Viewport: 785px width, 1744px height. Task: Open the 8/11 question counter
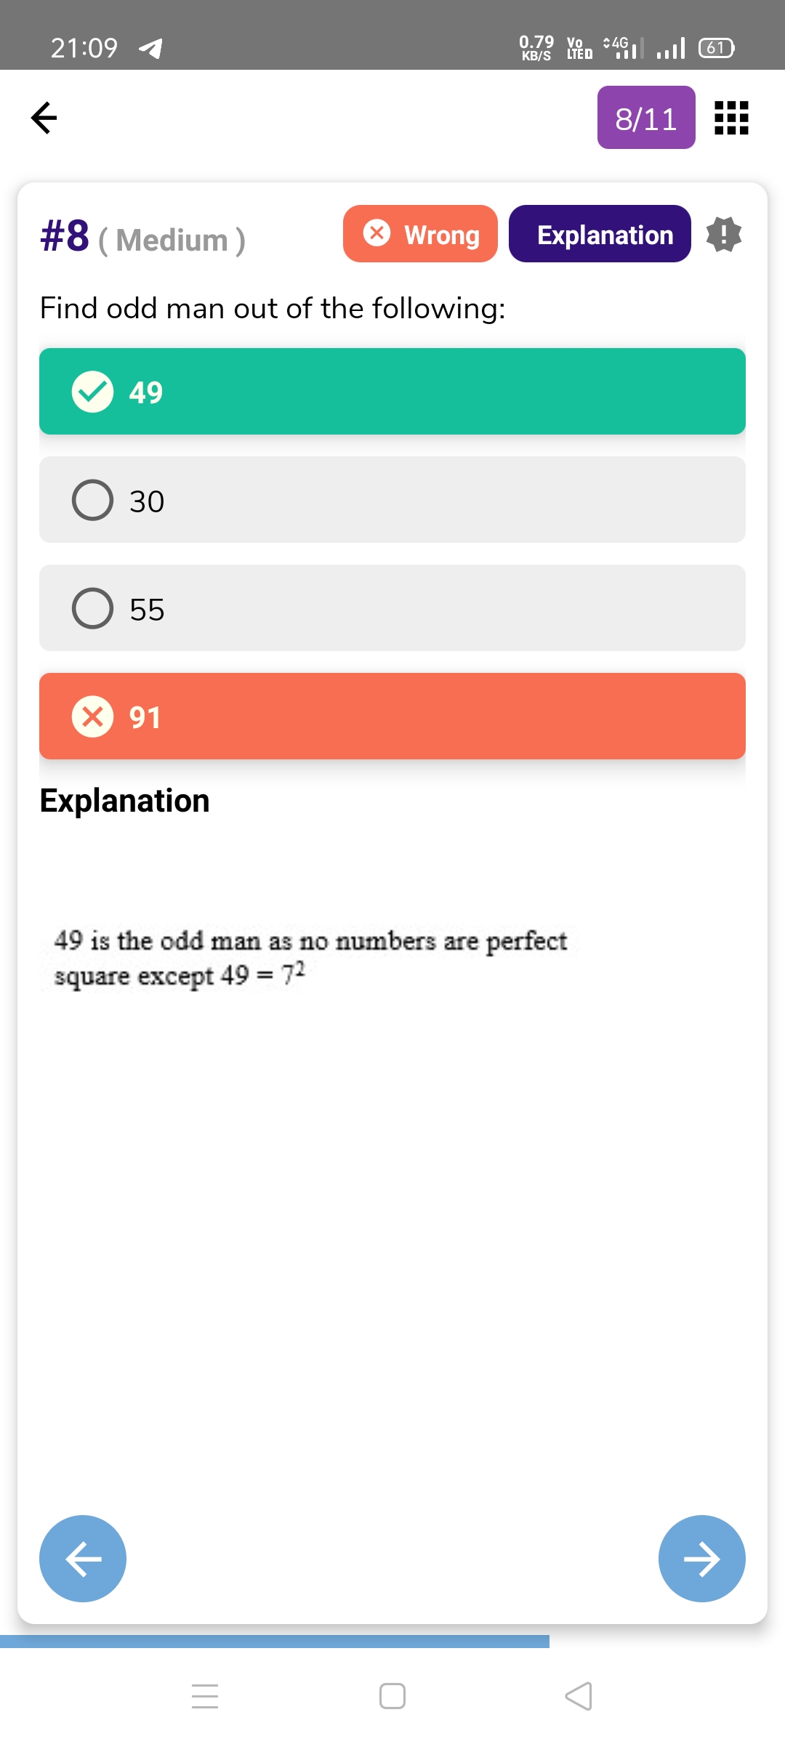[646, 118]
